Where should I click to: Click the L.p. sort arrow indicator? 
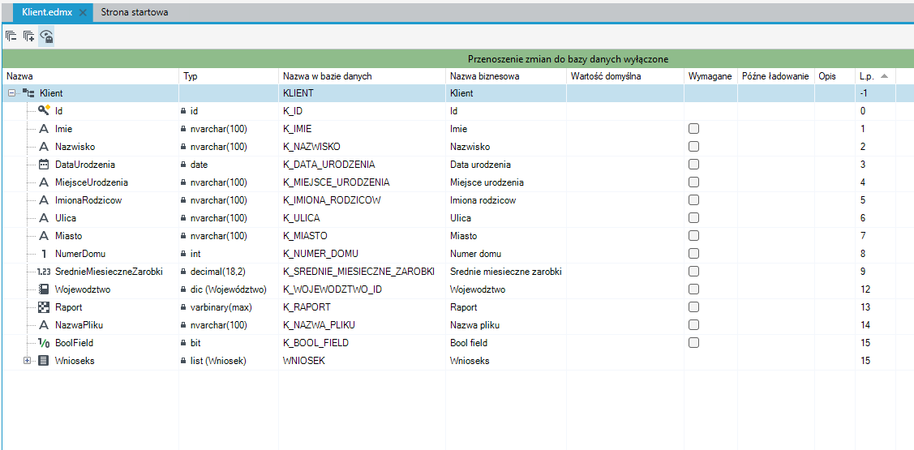884,76
